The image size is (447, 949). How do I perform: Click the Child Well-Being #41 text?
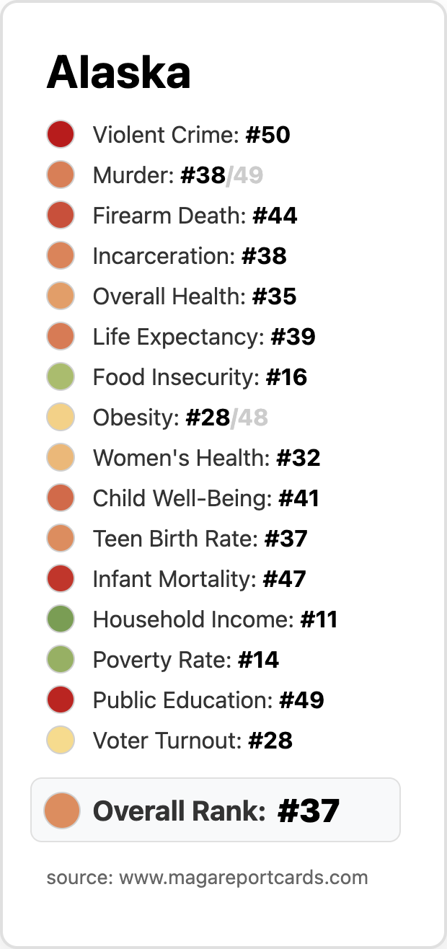(206, 498)
